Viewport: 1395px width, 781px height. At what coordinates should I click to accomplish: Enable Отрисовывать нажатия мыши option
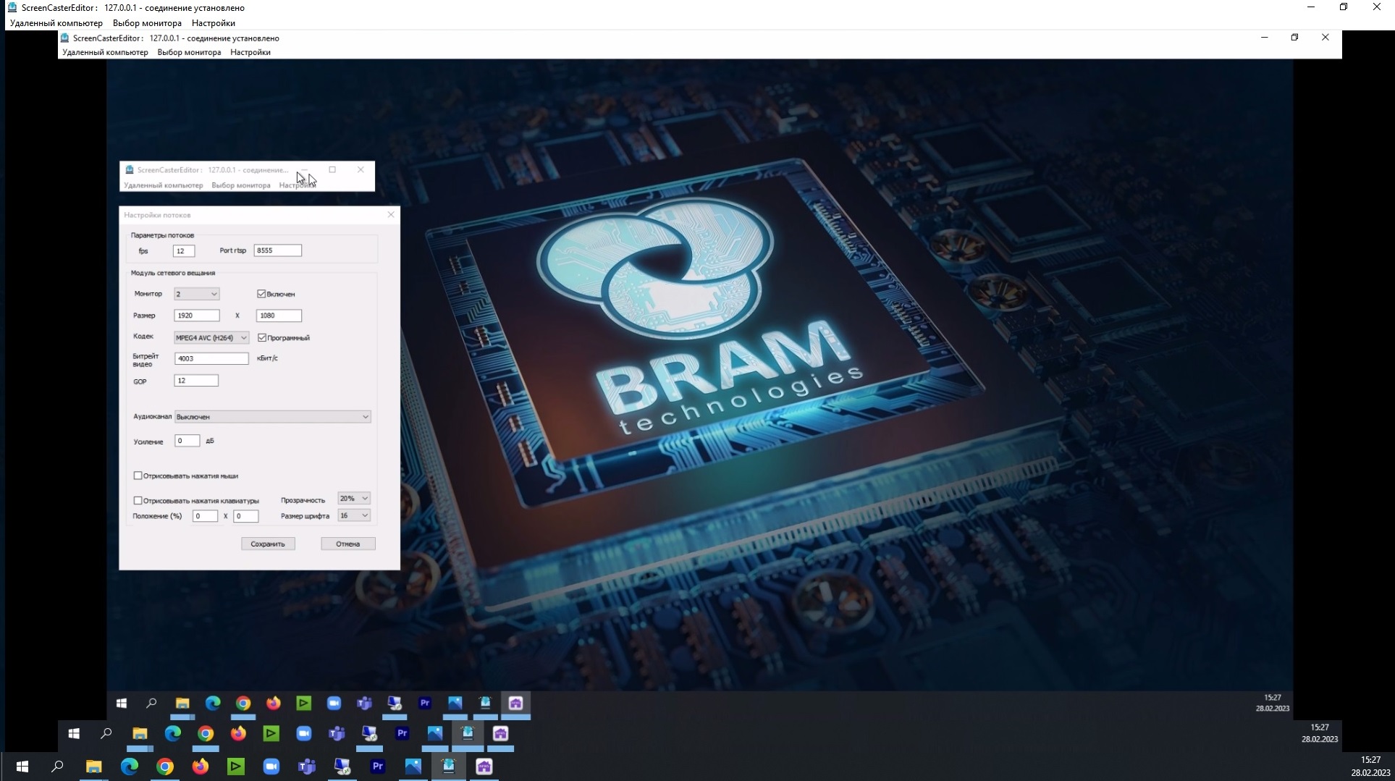point(138,475)
